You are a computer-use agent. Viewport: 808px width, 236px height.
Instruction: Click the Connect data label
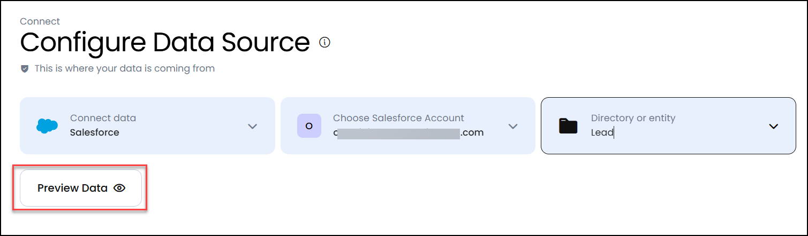tap(103, 118)
